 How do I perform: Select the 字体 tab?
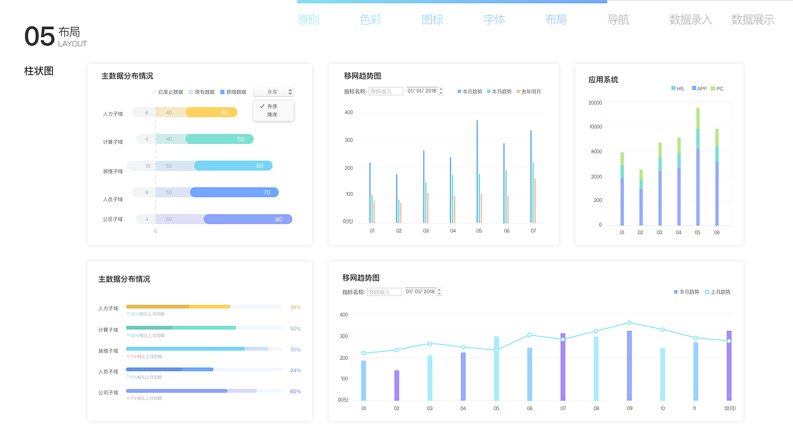point(494,20)
